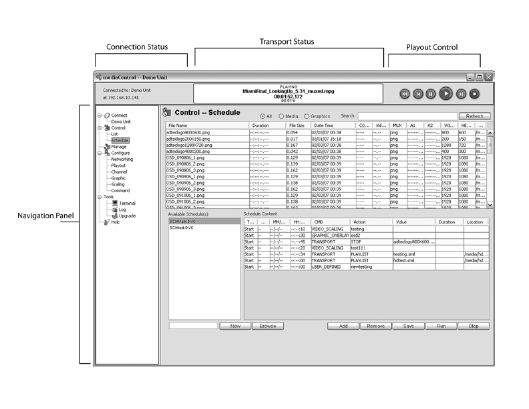
Task: Open the Channel configuration item
Action: (119, 172)
